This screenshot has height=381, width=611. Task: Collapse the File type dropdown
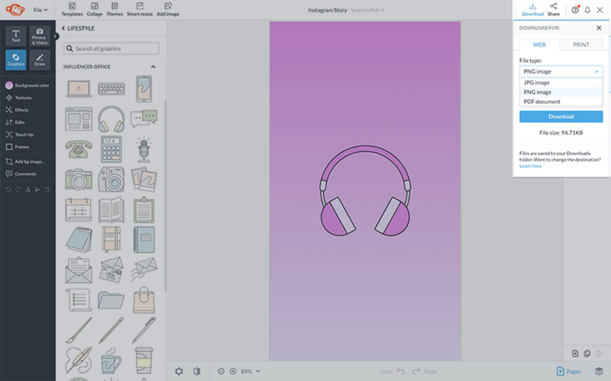(x=596, y=72)
